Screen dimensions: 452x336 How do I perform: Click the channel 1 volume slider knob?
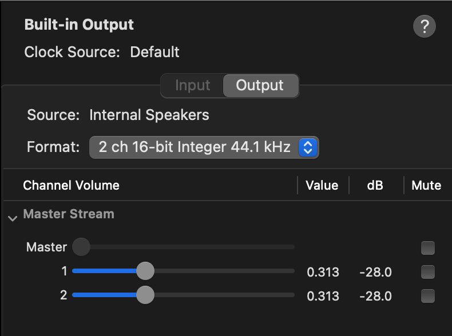pyautogui.click(x=145, y=271)
